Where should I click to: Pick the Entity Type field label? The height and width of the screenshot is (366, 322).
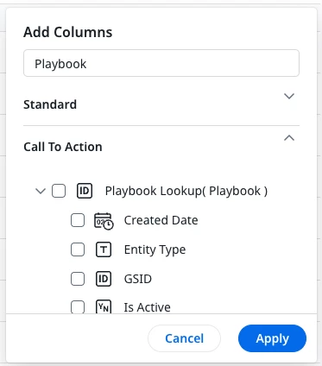point(155,249)
